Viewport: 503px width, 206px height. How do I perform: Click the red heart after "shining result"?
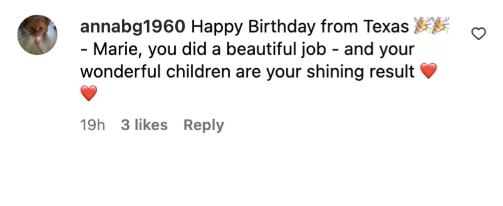point(429,72)
